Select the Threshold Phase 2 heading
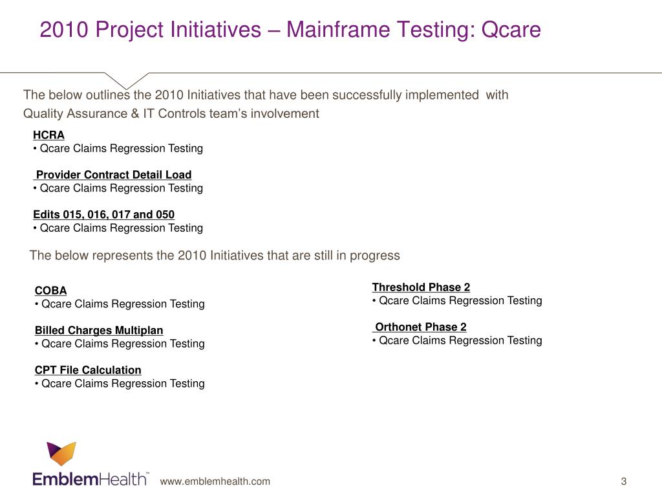This screenshot has width=662, height=497. click(421, 287)
